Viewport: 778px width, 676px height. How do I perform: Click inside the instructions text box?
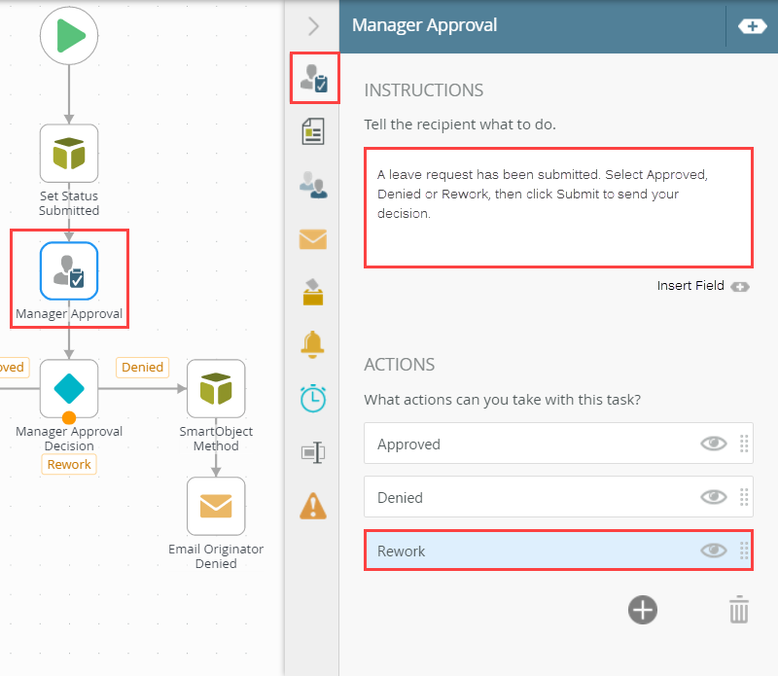558,207
